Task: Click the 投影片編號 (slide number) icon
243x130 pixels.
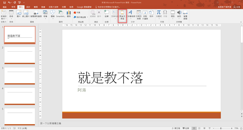Action: pyautogui.click(x=145, y=15)
